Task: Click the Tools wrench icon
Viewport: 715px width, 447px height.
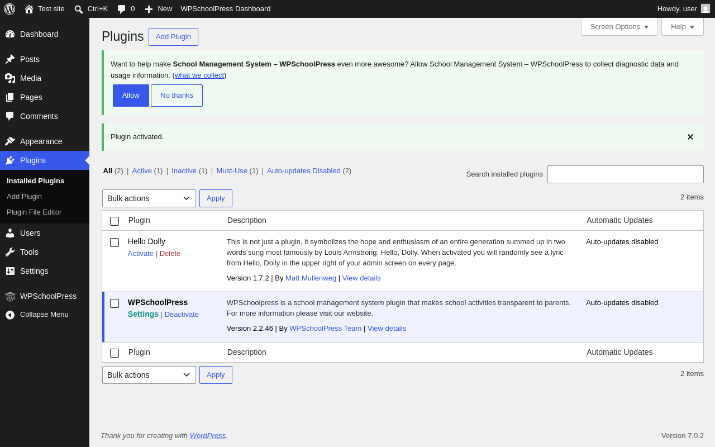Action: pos(10,252)
